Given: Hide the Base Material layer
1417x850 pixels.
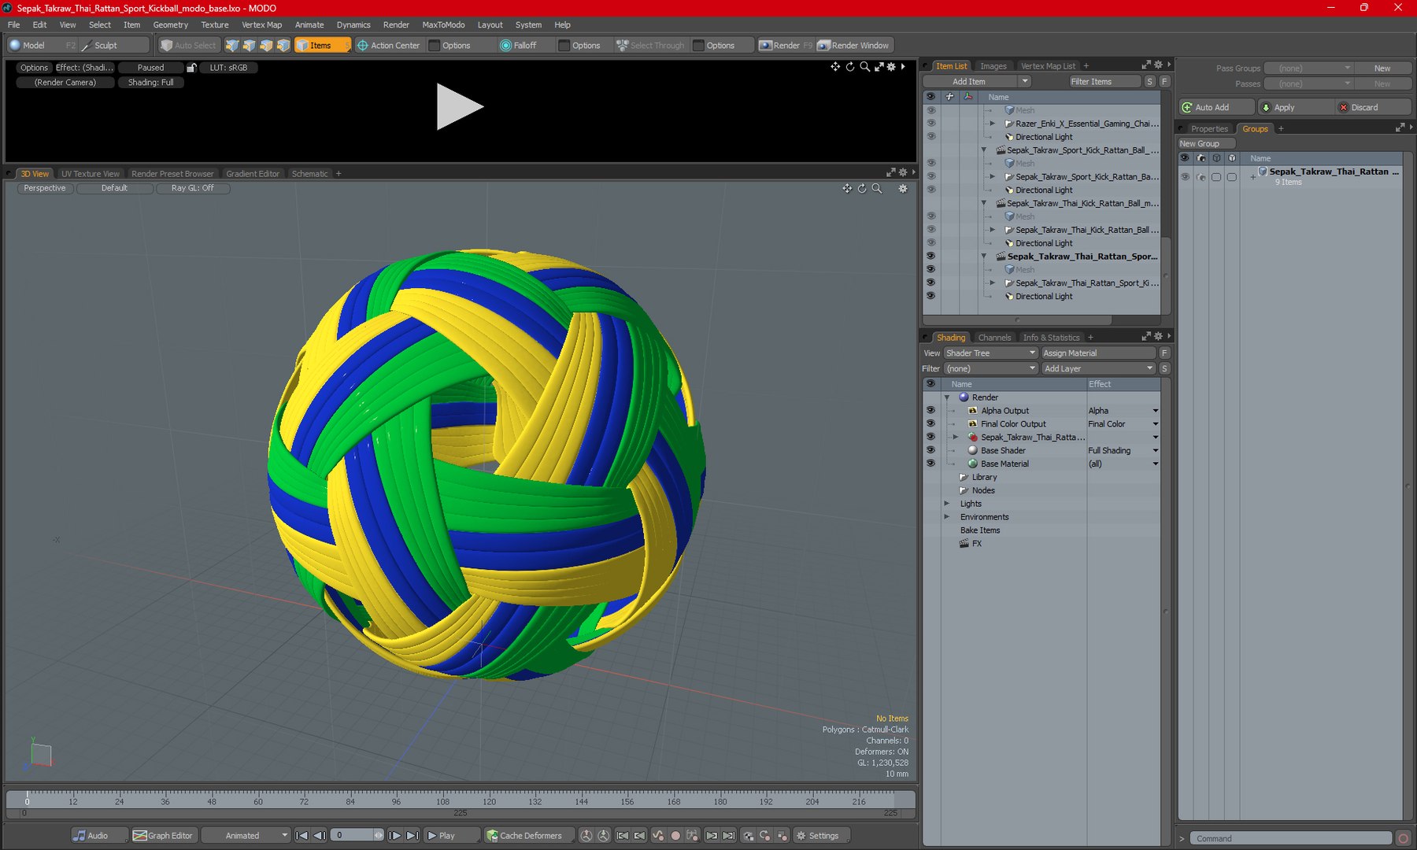Looking at the screenshot, I should 930,464.
